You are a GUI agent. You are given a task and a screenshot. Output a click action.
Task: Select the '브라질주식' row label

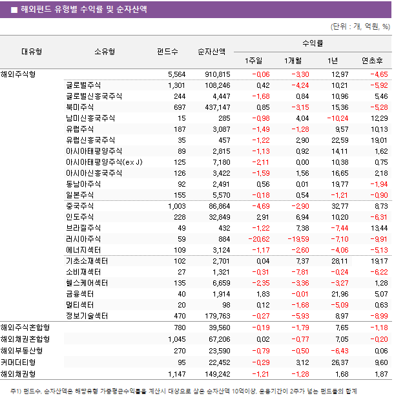[x=83, y=228]
